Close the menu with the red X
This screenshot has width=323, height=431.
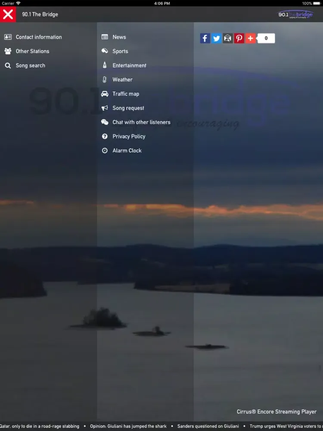[8, 14]
